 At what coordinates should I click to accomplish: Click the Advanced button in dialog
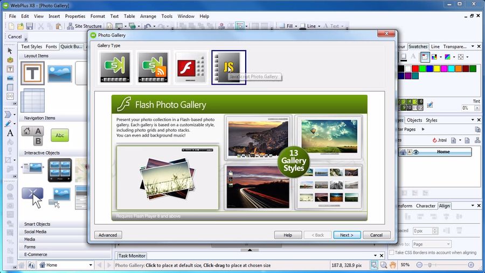coord(108,235)
